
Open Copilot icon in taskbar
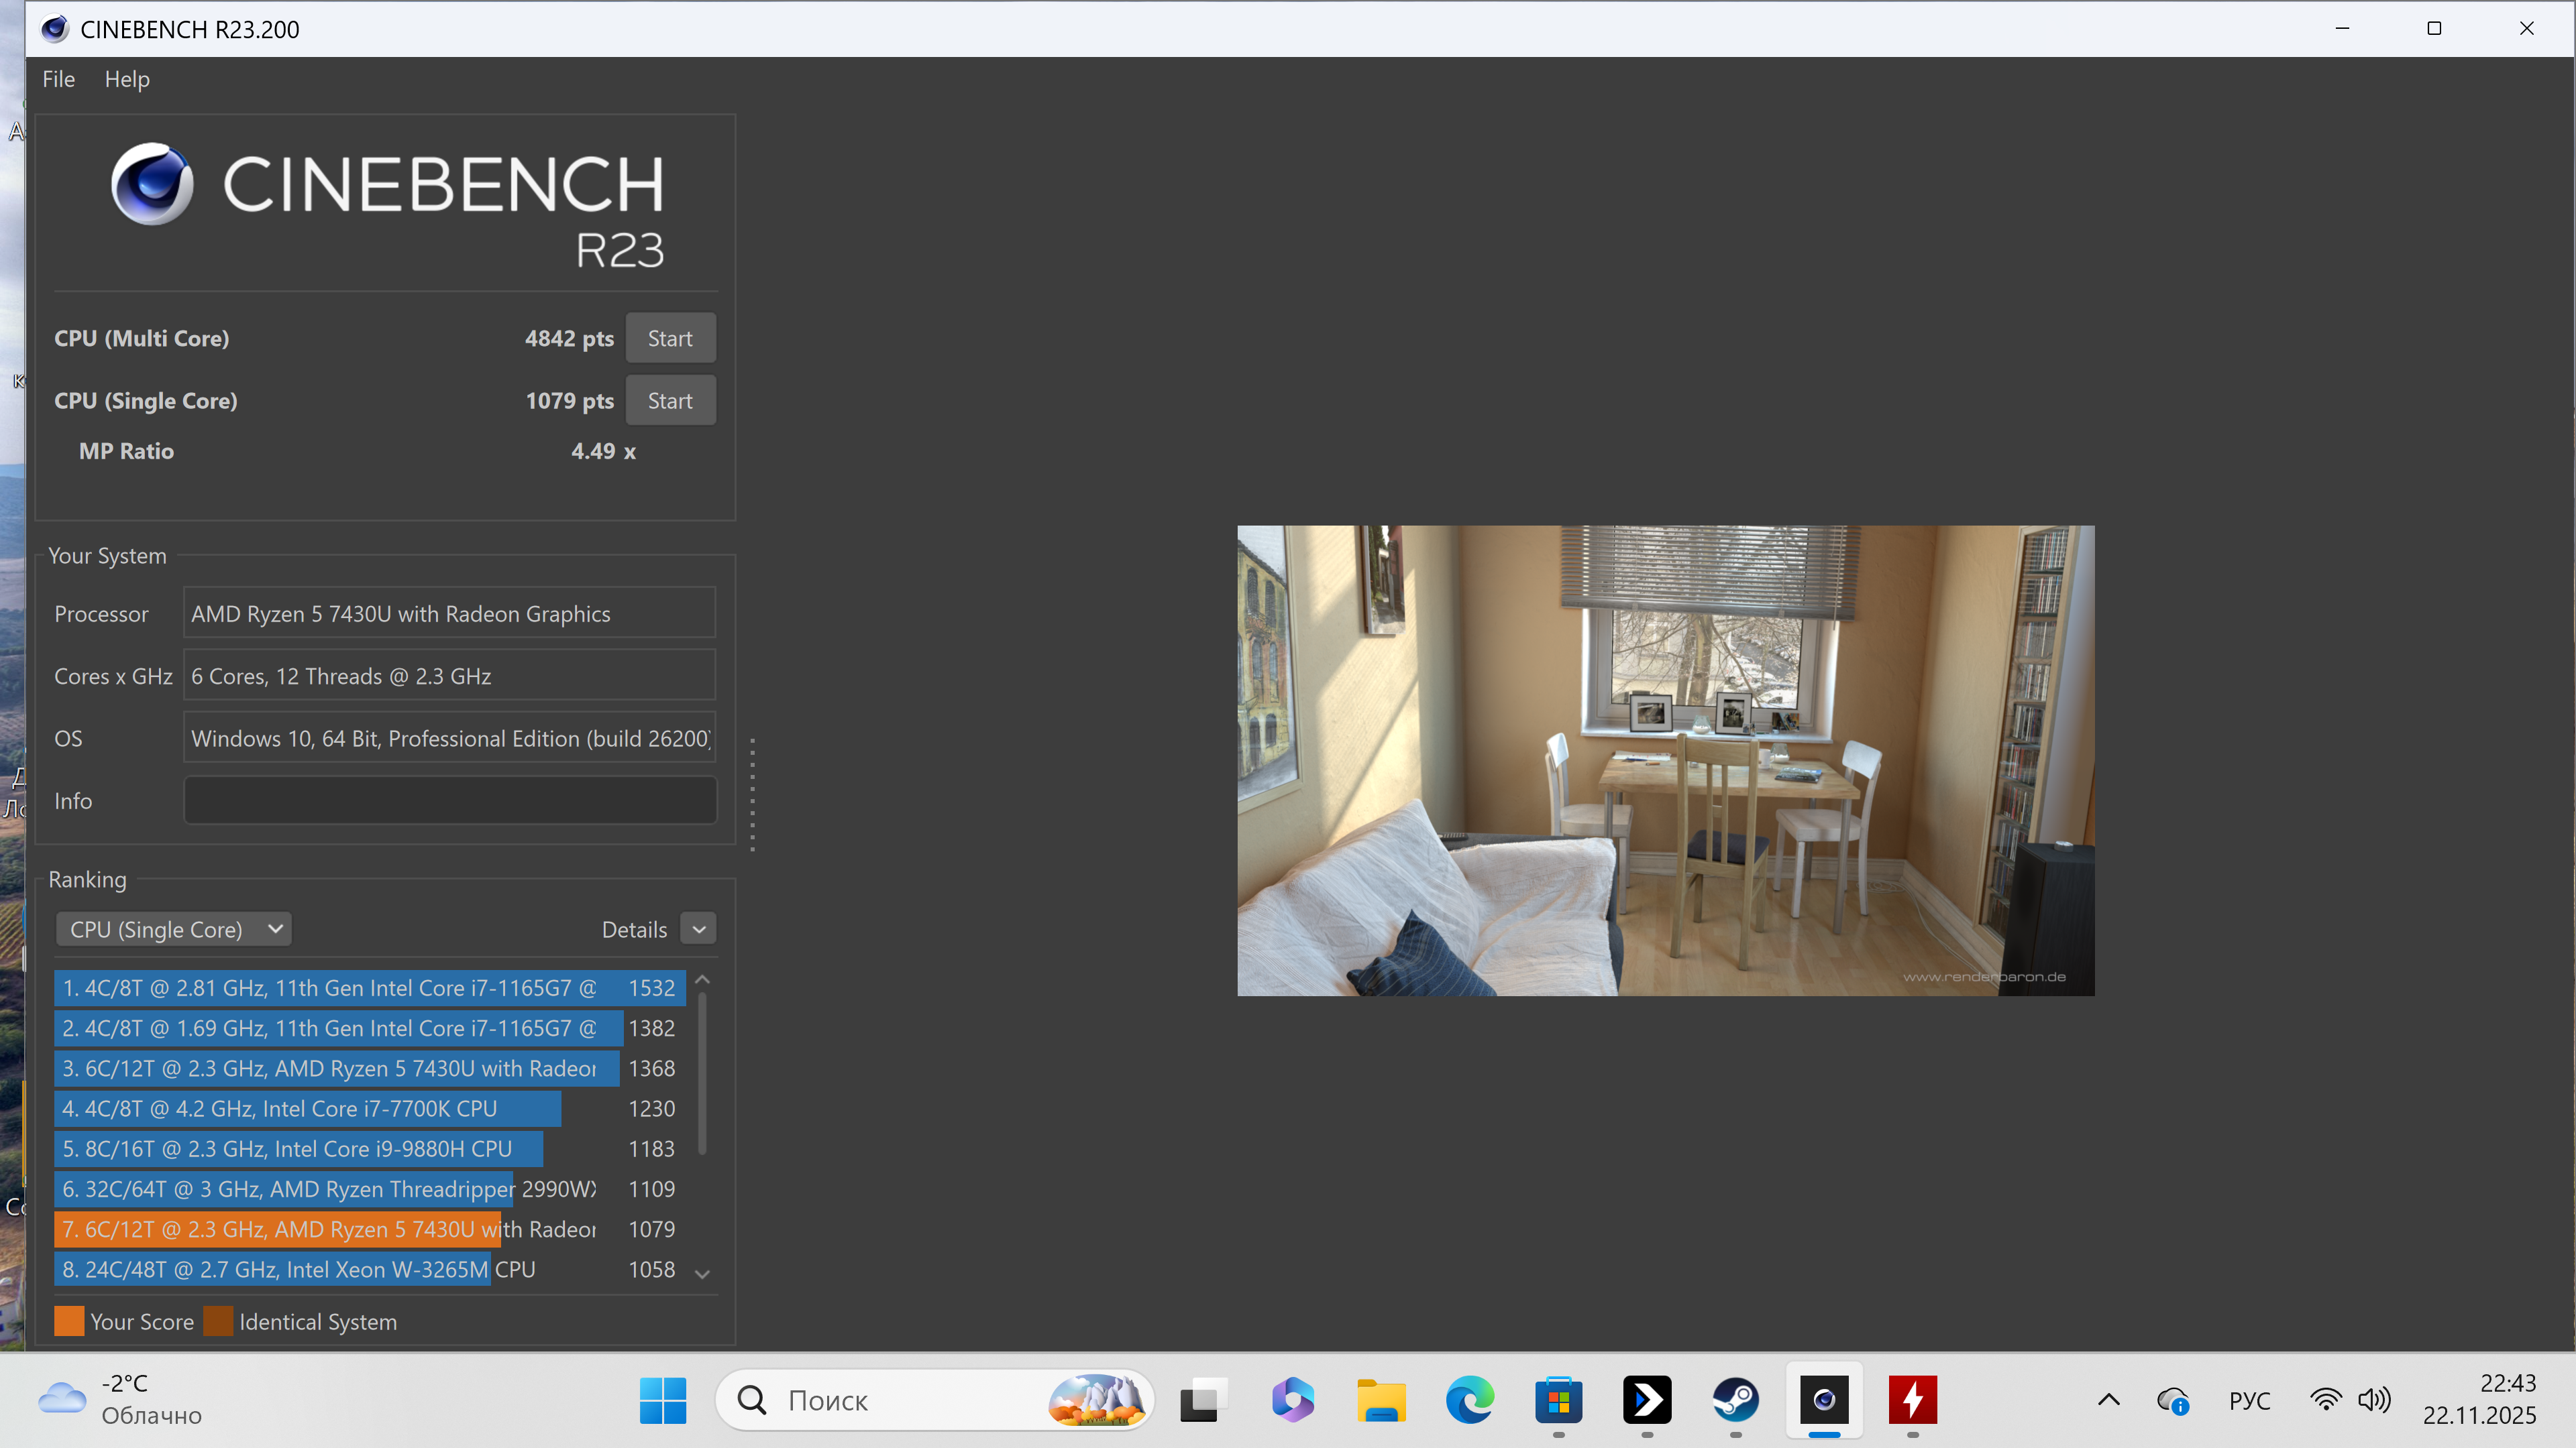(1293, 1400)
